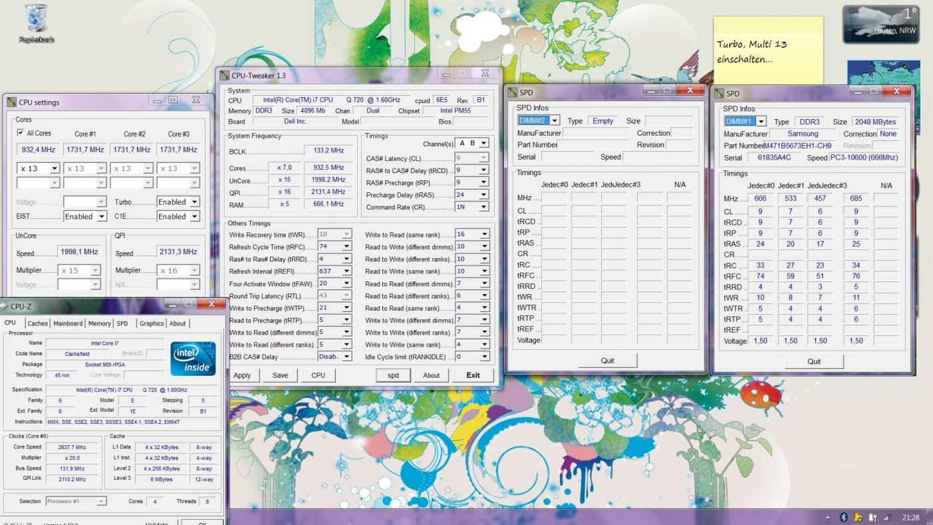Show hidden tray icons arrow
The height and width of the screenshot is (525, 933).
point(828,518)
